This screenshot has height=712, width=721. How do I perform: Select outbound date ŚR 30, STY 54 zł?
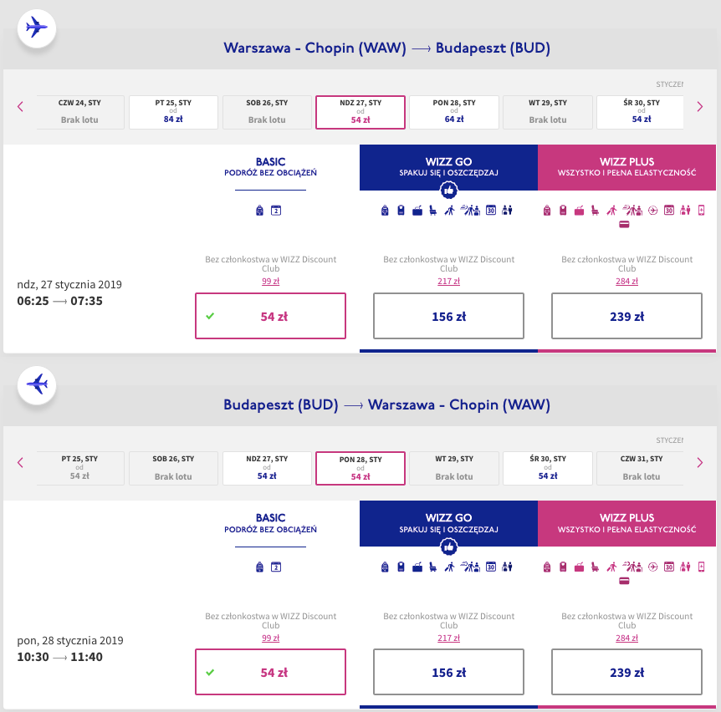click(x=640, y=112)
